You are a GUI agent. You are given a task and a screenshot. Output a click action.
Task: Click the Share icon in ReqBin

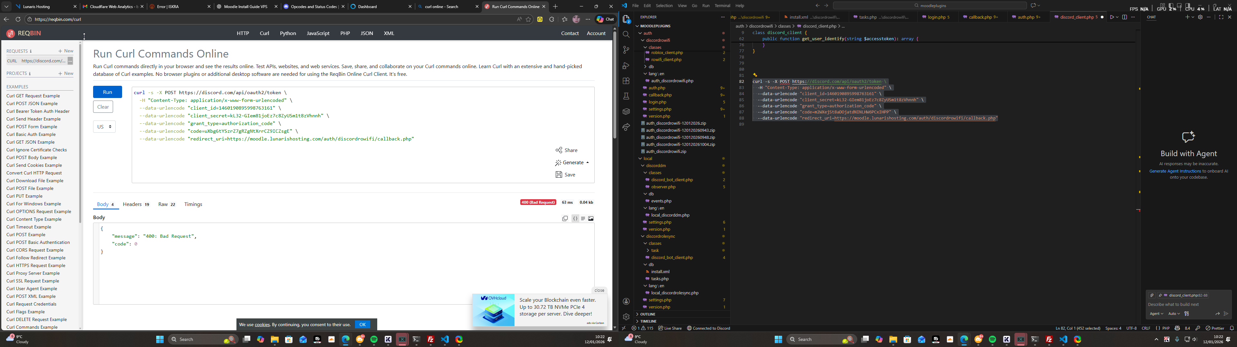tap(559, 150)
